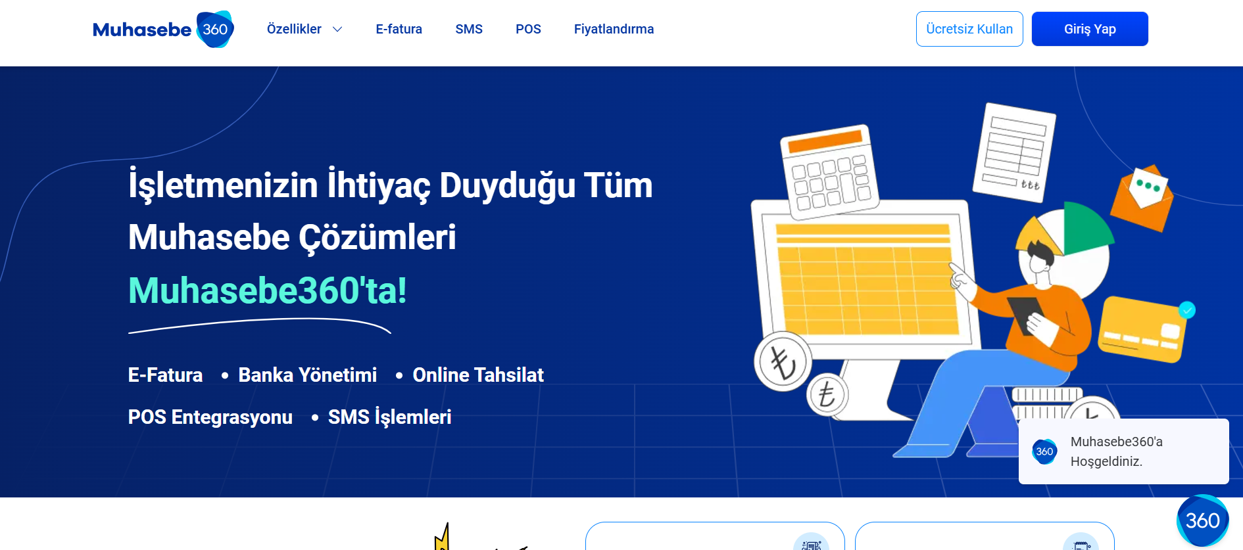Click the Banka Yönetimi text
This screenshot has height=550, width=1243.
click(307, 375)
